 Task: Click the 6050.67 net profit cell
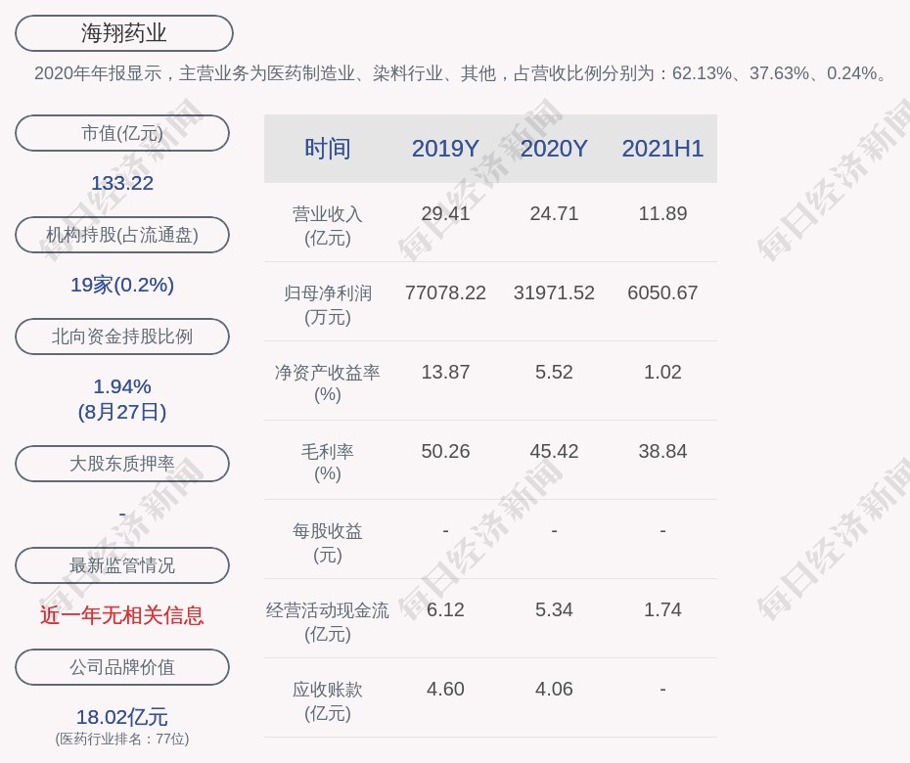point(662,292)
